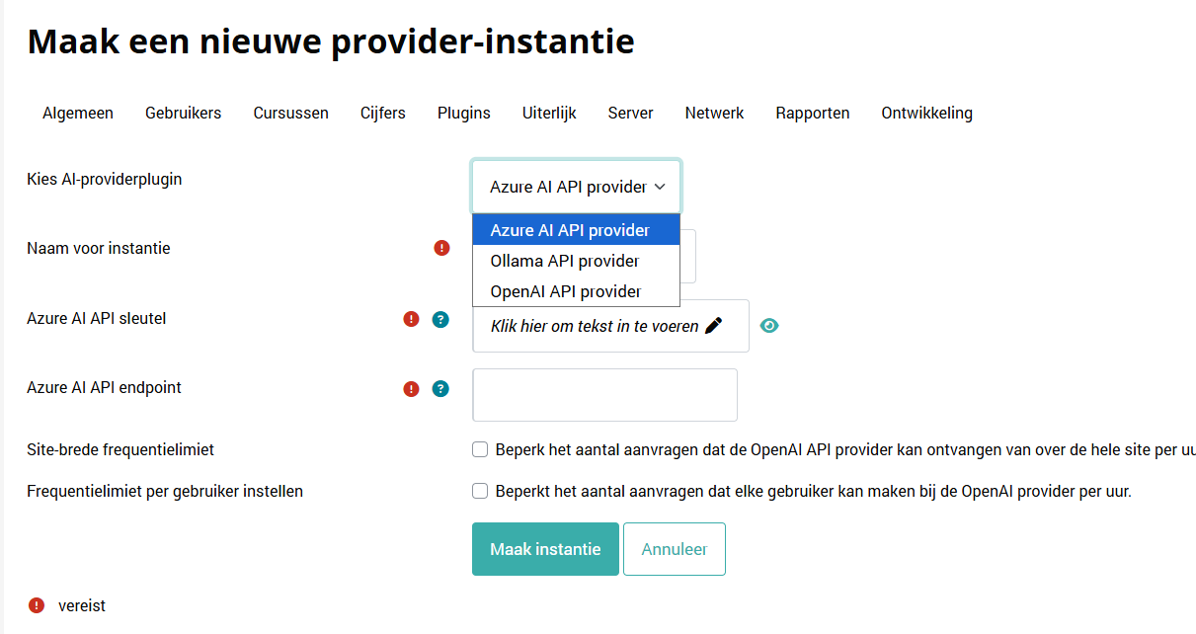
Task: Select Ollama API provider from the list
Action: [x=565, y=261]
